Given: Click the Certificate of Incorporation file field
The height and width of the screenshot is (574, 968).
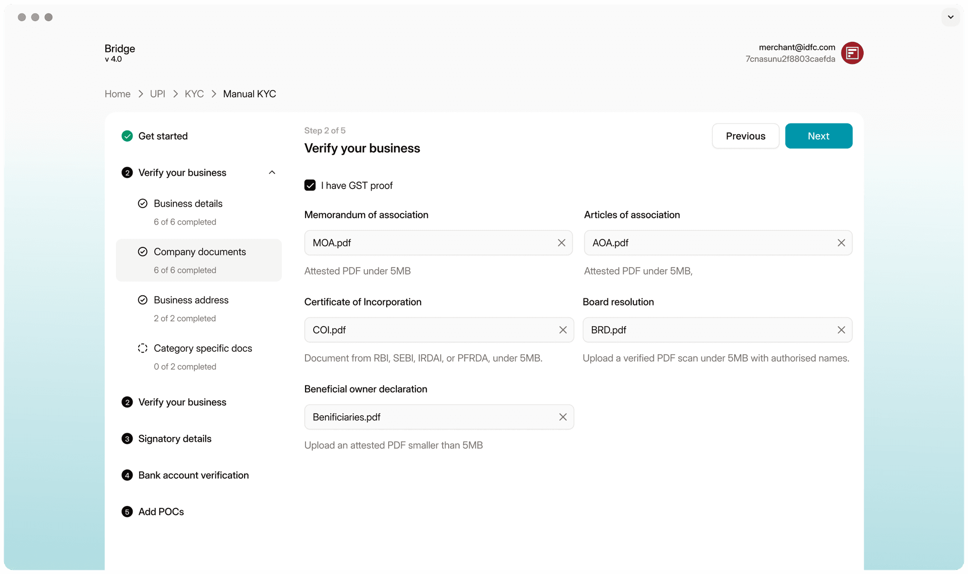Looking at the screenshot, I should click(x=439, y=330).
